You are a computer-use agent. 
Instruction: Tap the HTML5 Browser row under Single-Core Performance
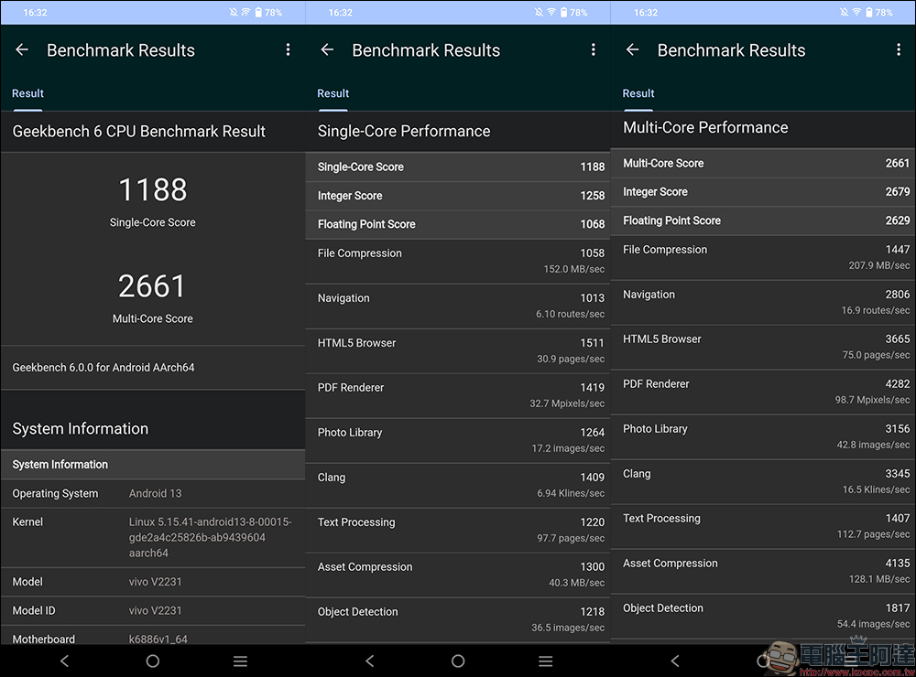tap(458, 350)
